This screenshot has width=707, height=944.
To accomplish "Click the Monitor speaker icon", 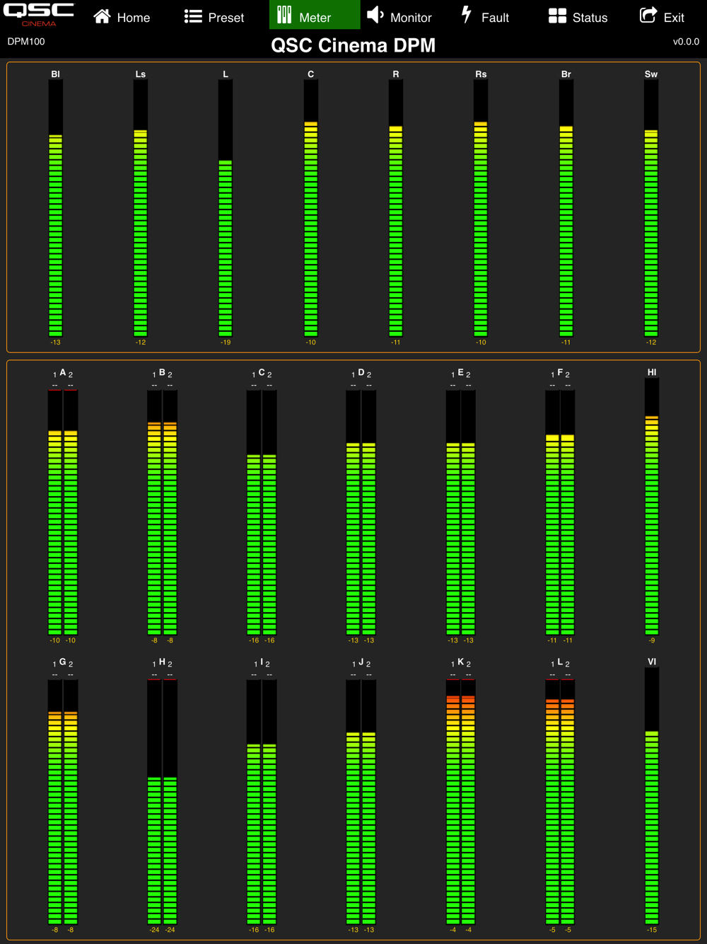I will click(x=375, y=15).
